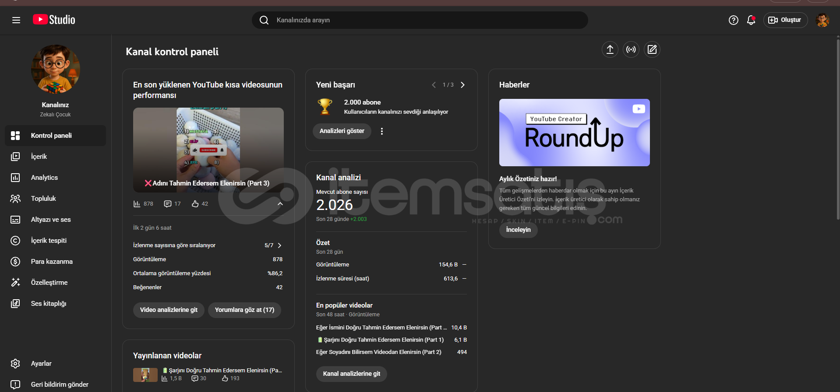Open the Oluştur create dropdown
The width and height of the screenshot is (840, 392).
(785, 20)
